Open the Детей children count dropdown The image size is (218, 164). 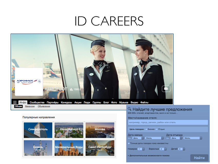182,149
